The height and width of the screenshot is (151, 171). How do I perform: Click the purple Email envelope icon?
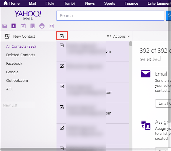point(146,74)
